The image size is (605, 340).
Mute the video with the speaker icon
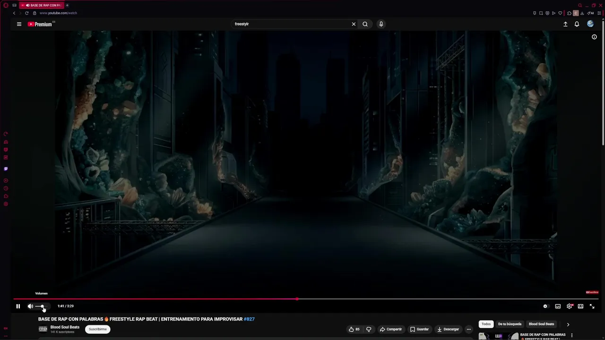click(x=30, y=306)
